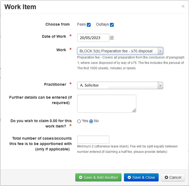Click the checkmark icon on Save & Close
This screenshot has height=186, width=189.
(129, 177)
